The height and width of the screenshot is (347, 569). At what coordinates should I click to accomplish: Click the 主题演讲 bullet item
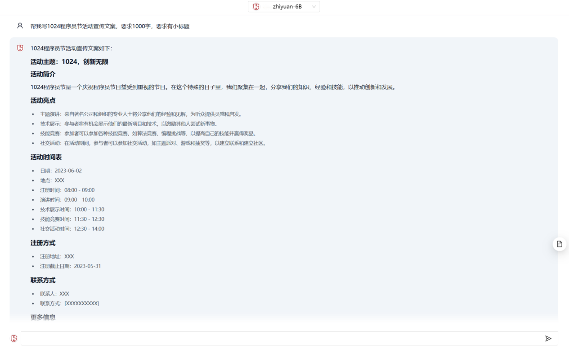[141, 114]
